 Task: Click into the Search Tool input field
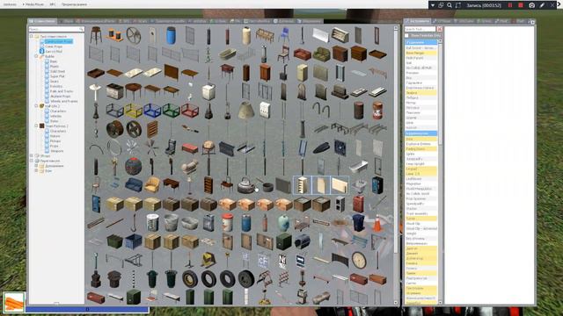click(x=420, y=29)
